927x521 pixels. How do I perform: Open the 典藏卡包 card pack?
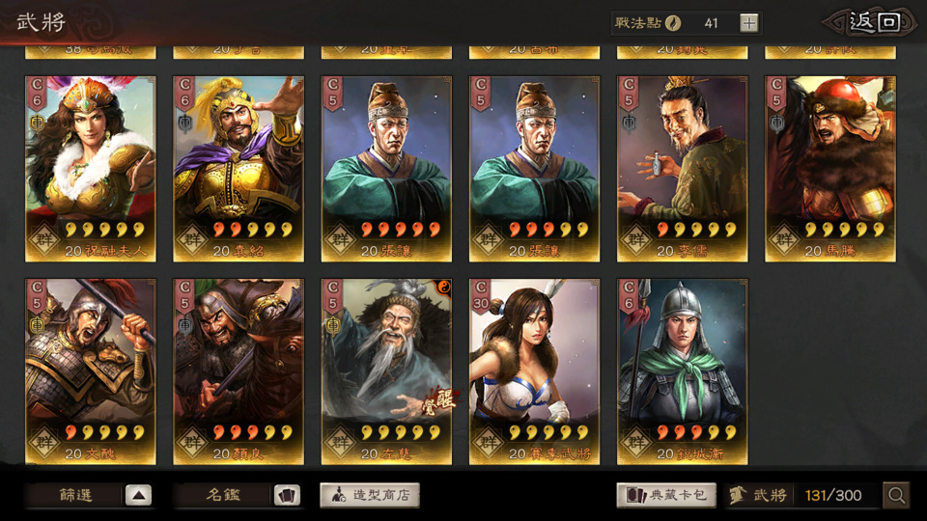(666, 495)
